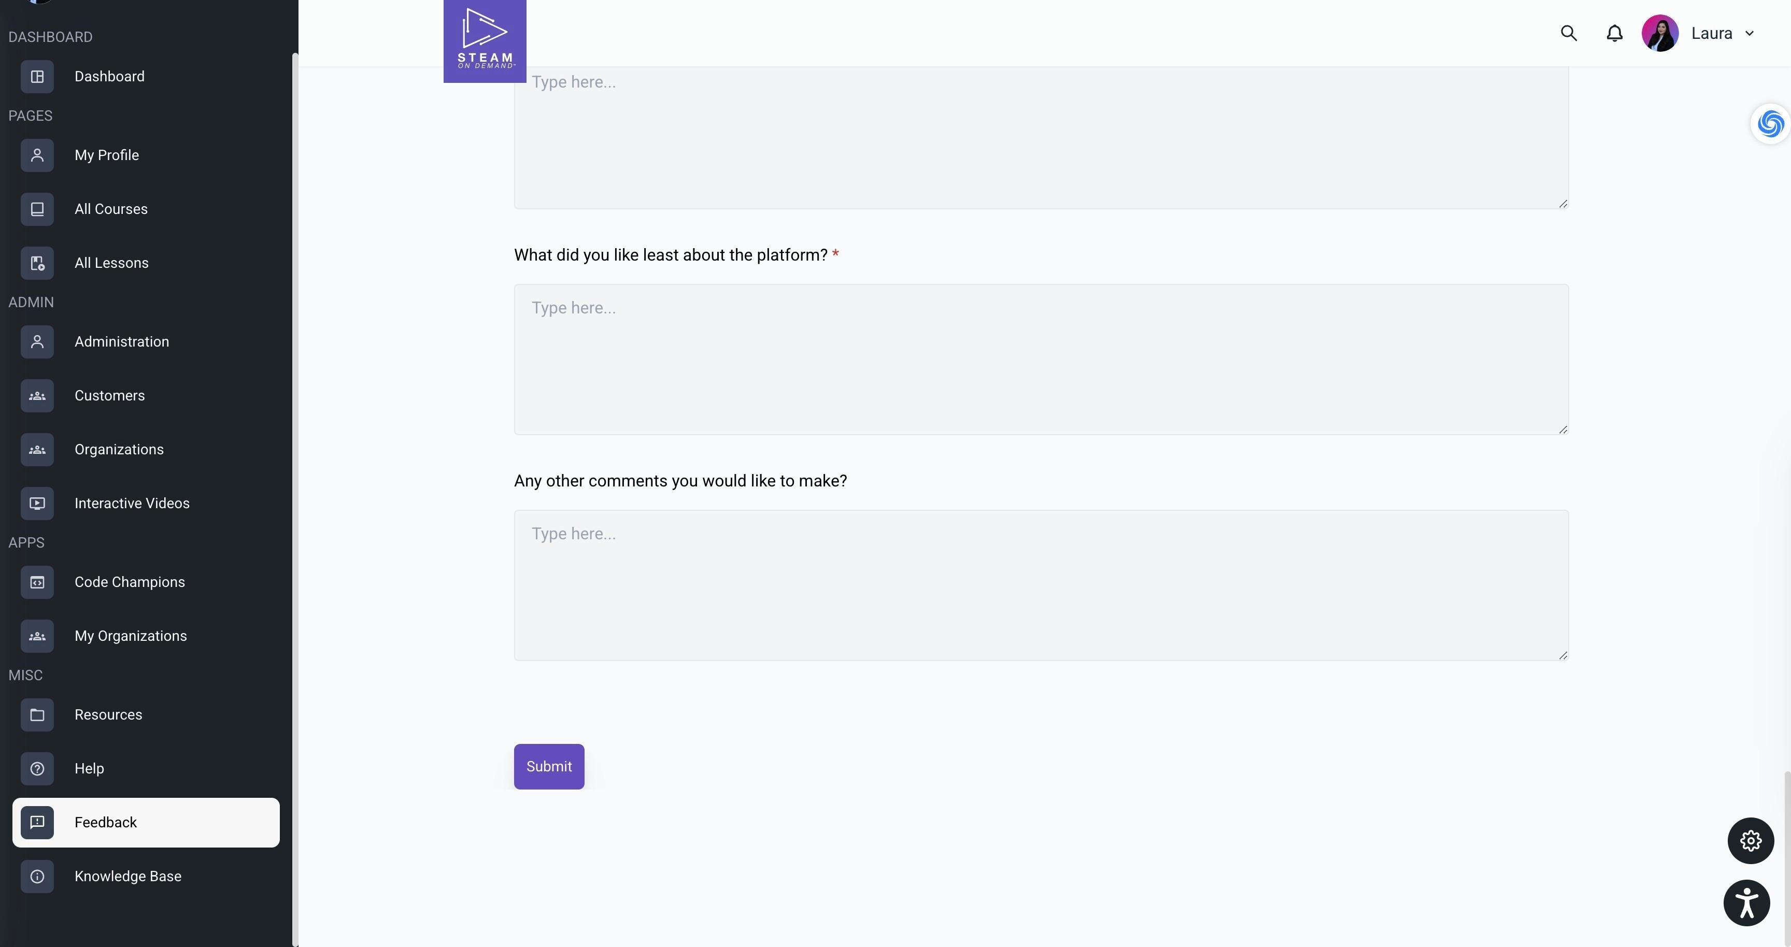Click the blue swirl assistant icon
The image size is (1791, 947).
click(x=1769, y=124)
